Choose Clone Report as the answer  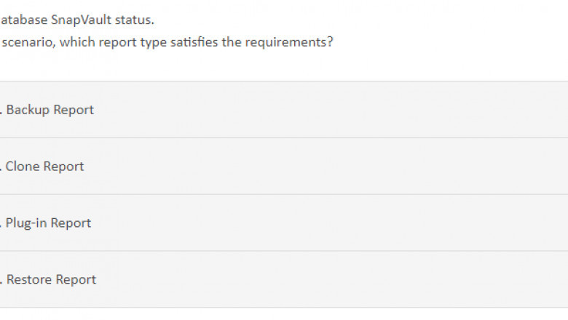284,167
